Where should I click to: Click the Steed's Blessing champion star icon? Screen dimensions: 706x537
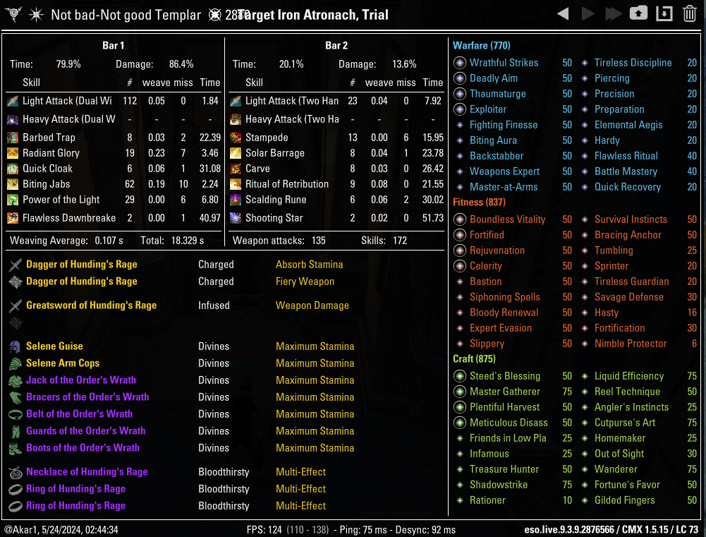[x=460, y=376]
